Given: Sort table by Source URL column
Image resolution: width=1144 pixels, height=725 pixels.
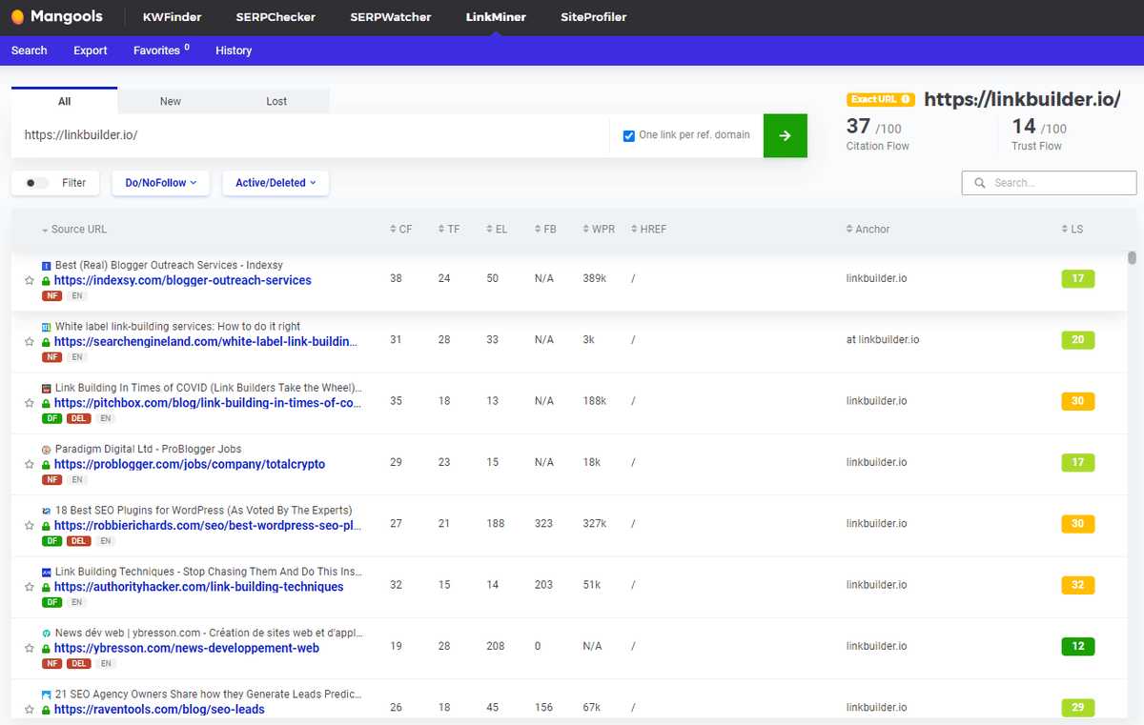Looking at the screenshot, I should [78, 230].
